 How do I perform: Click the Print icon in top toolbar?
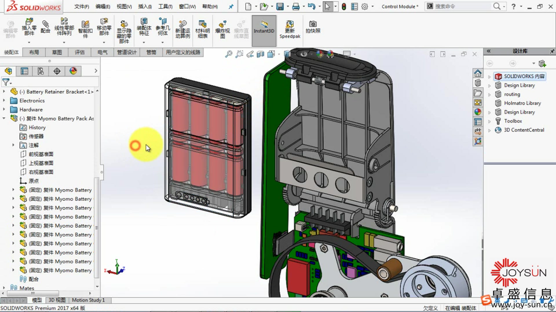[x=296, y=6]
